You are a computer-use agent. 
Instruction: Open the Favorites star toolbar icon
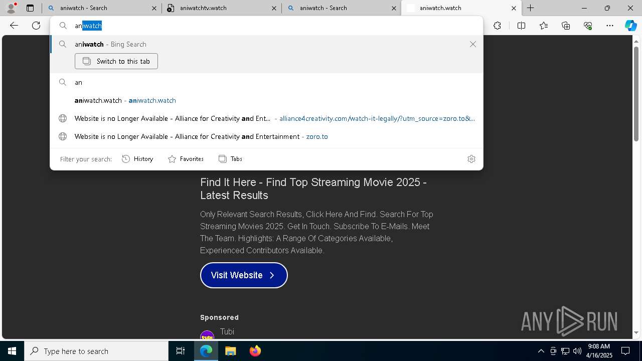click(x=544, y=26)
